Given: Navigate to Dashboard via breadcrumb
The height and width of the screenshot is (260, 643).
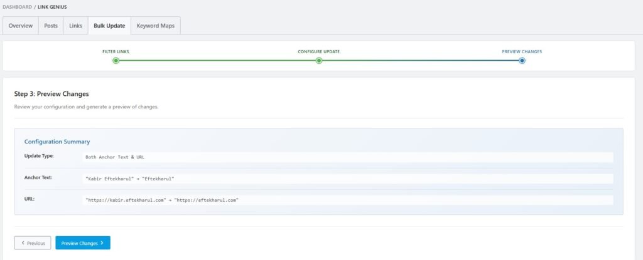Looking at the screenshot, I should click(17, 7).
